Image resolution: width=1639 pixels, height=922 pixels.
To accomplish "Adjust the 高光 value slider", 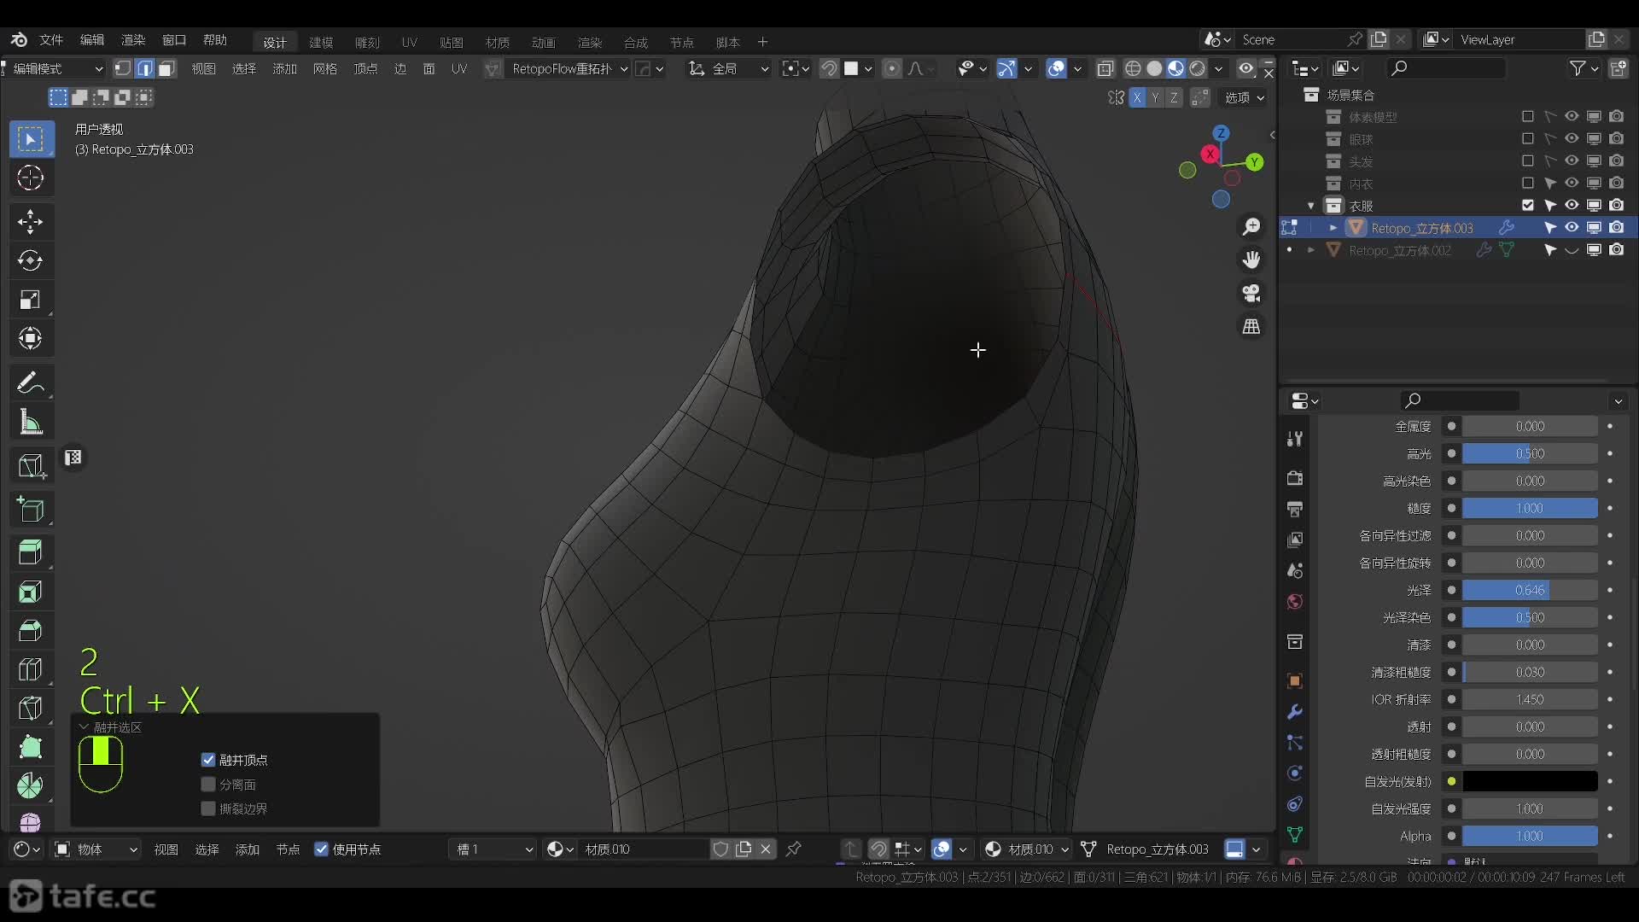I will click(x=1530, y=453).
